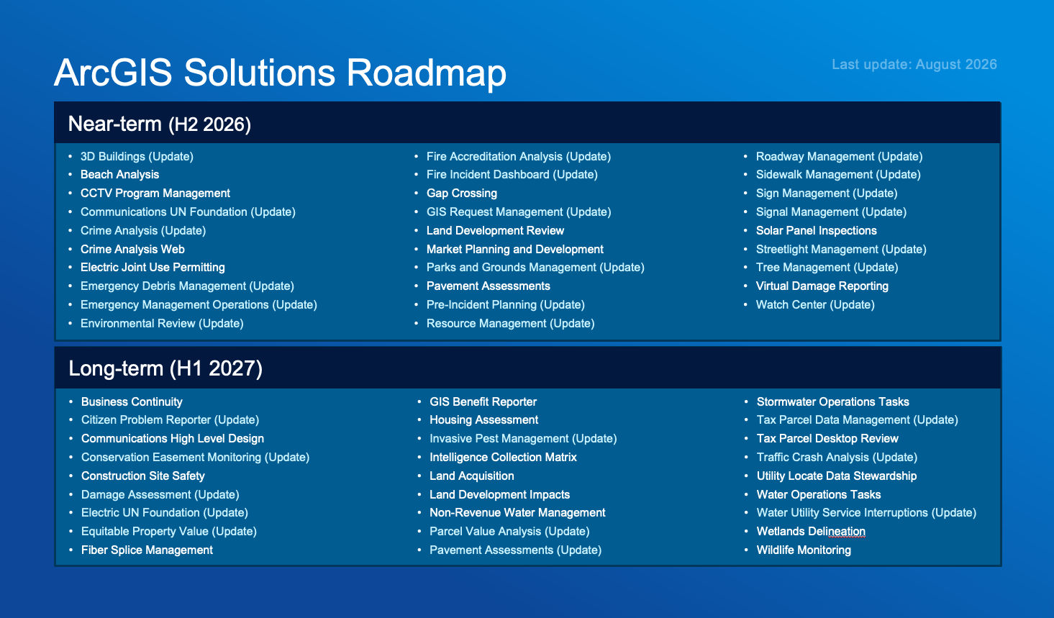This screenshot has height=618, width=1054.
Task: Choose the "Crime Analysis Web" entry
Action: (x=132, y=250)
